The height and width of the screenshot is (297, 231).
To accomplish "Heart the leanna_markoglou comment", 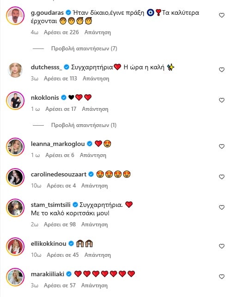I will pos(221,146).
